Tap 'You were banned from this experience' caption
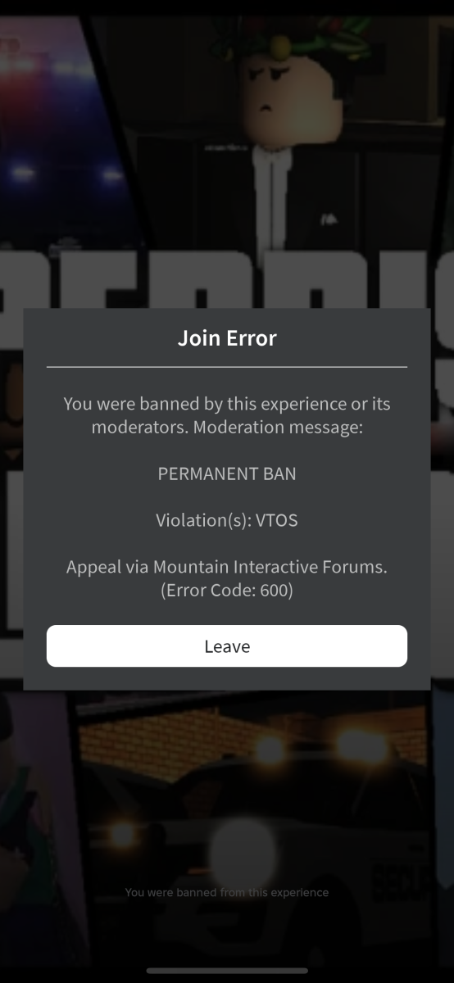Screen dimensions: 454x983 point(227,892)
